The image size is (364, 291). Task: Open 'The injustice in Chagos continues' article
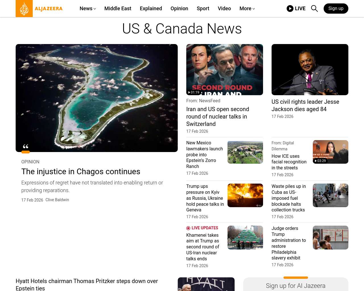(81, 172)
